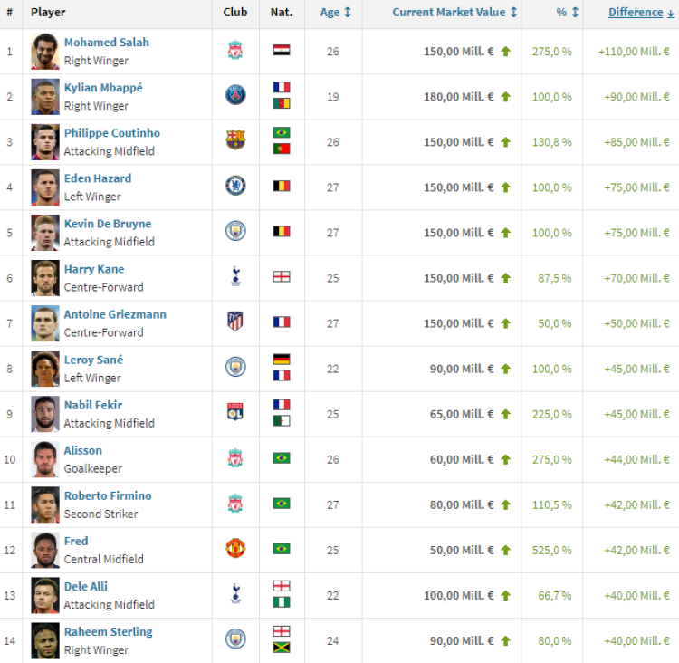Open Mohamed Salah player profile link
The width and height of the screenshot is (679, 663).
click(x=107, y=43)
